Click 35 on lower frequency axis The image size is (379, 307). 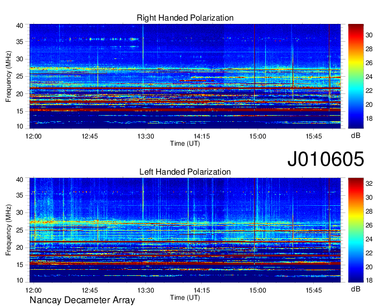pos(20,196)
